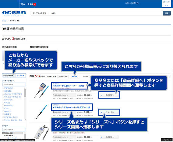Open the next results page arrow
173x142 pixels.
(x=169, y=76)
